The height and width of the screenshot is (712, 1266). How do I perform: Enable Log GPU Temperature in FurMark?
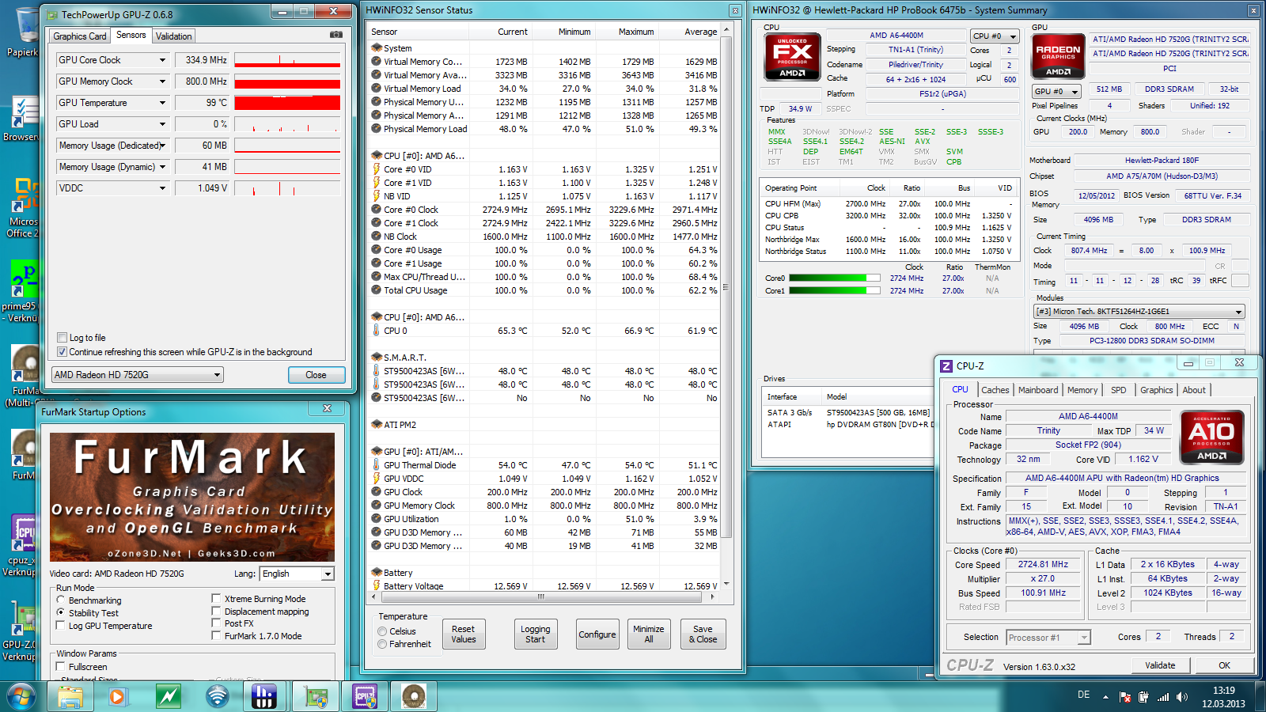61,626
